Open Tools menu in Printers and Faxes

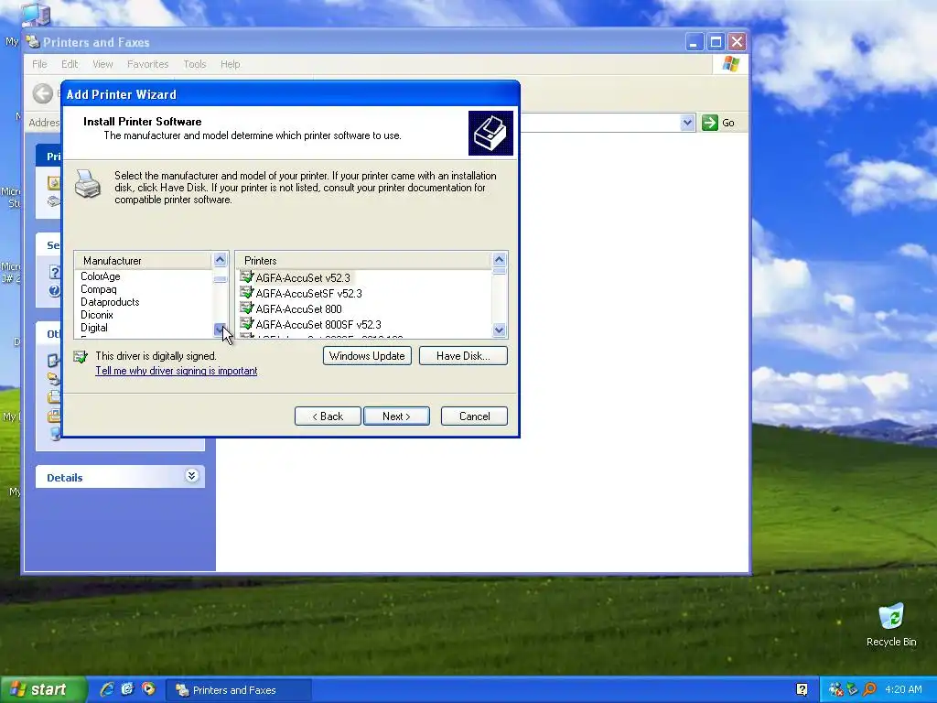[x=194, y=64]
